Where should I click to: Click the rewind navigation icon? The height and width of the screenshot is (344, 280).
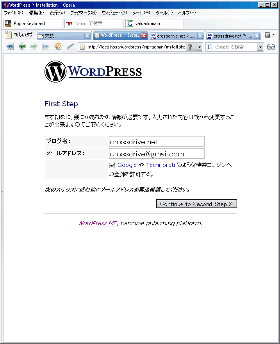(10, 47)
